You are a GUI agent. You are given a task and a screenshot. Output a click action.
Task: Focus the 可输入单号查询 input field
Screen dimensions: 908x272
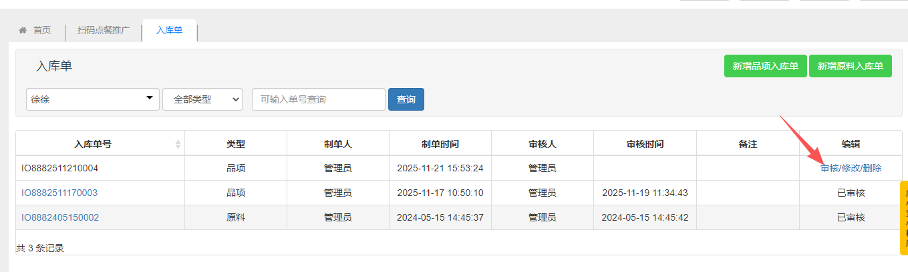pos(318,99)
